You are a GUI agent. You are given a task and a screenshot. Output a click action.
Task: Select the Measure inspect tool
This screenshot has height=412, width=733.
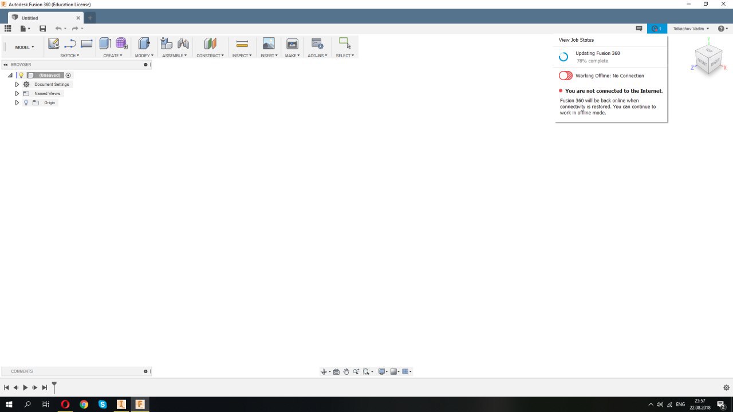pos(242,43)
